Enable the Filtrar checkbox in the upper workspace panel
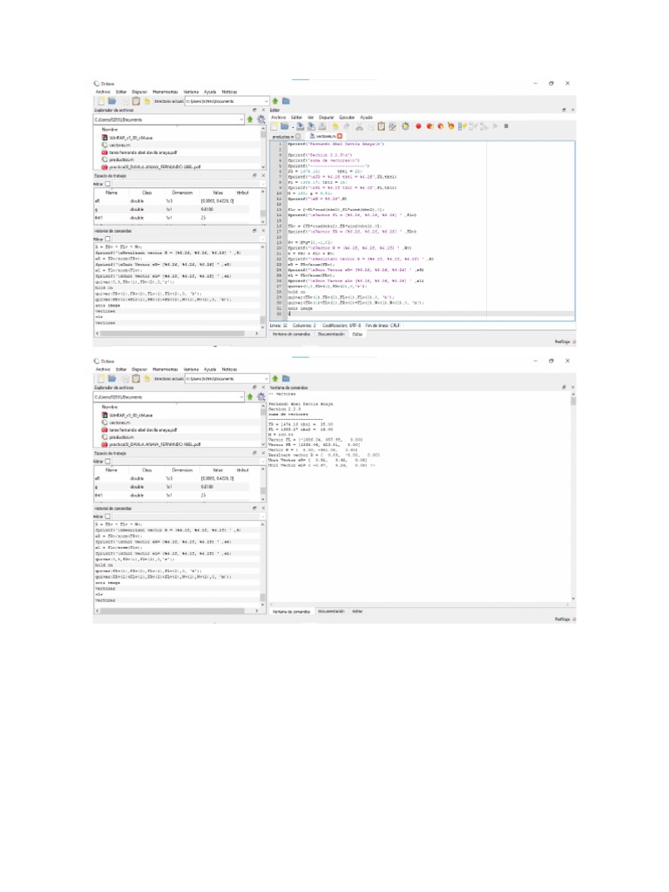 108,184
